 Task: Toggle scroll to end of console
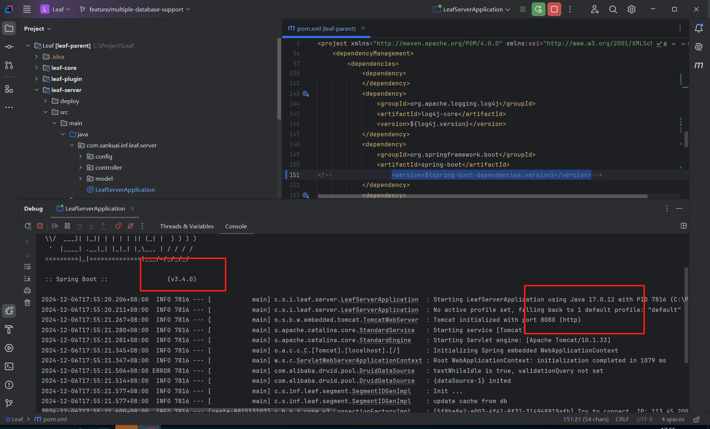pyautogui.click(x=27, y=279)
